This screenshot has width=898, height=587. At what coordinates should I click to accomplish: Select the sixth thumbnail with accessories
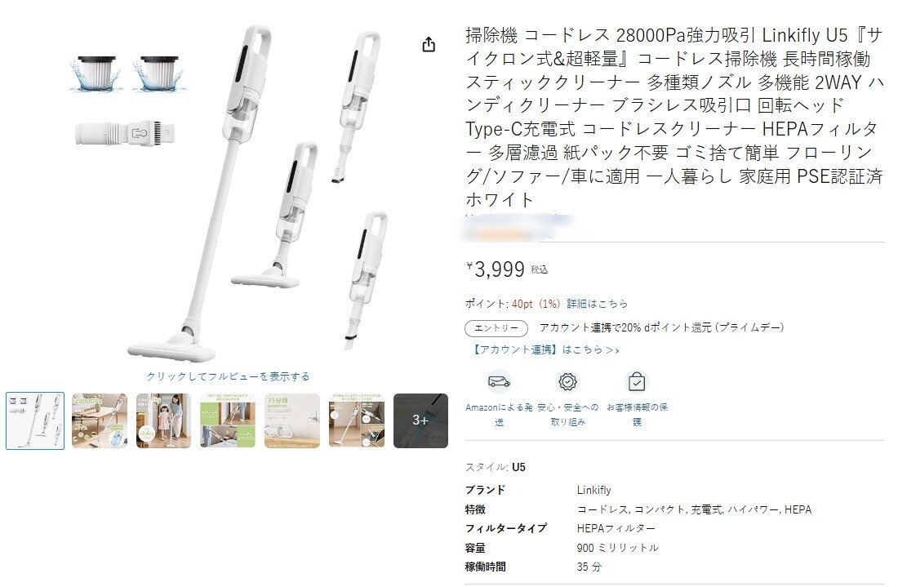[356, 420]
